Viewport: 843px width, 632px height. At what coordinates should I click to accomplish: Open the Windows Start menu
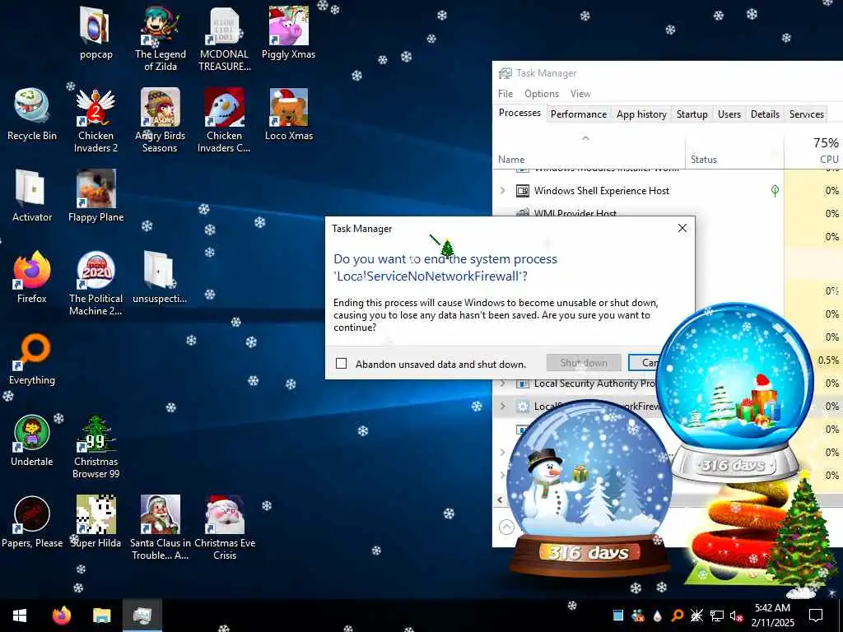pyautogui.click(x=20, y=615)
